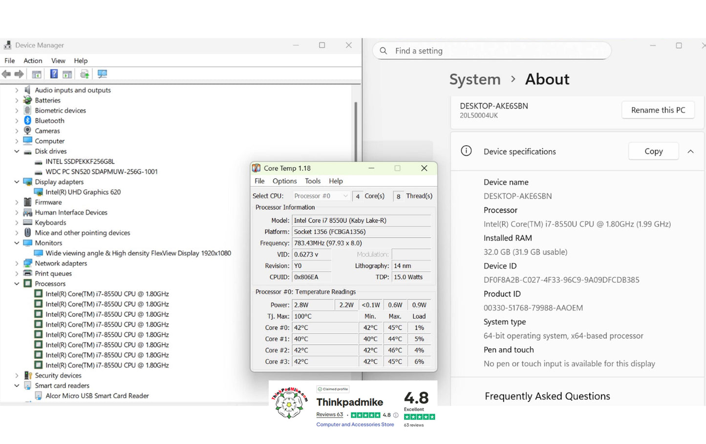Image resolution: width=706 pixels, height=444 pixels.
Task: Select the Wide viewing angle FlexView Display monitor
Action: (138, 253)
